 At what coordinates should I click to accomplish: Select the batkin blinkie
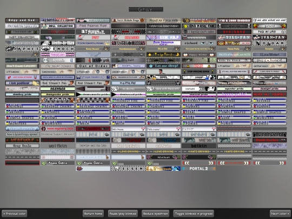(x=199, y=146)
